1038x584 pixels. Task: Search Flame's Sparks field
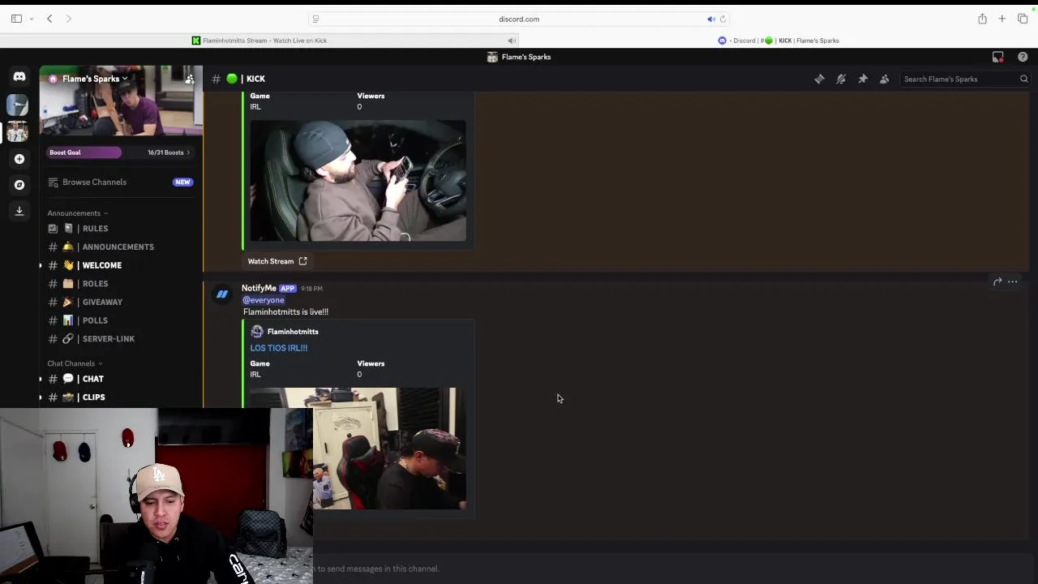pyautogui.click(x=965, y=79)
